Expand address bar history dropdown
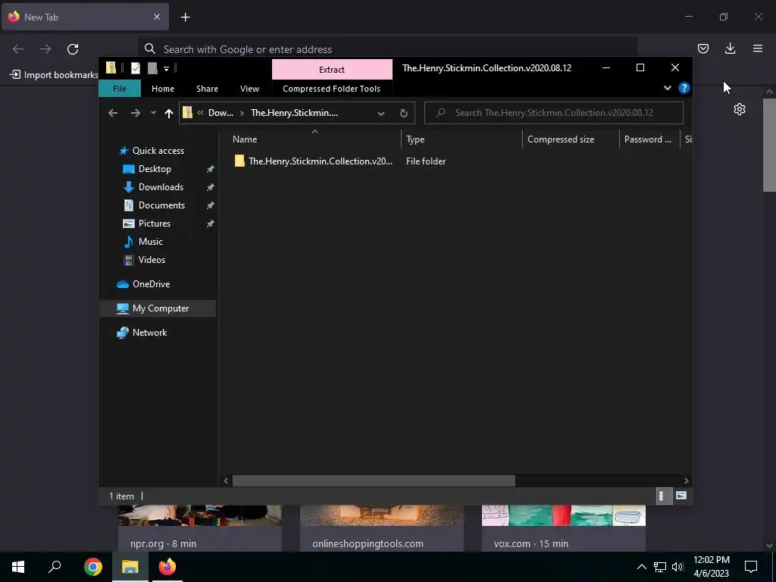 click(x=381, y=114)
